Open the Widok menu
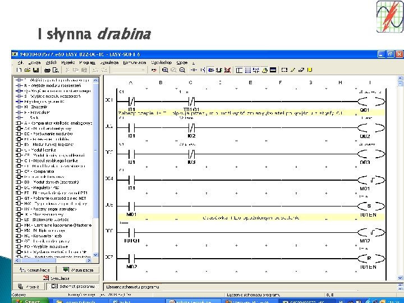 click(x=51, y=62)
